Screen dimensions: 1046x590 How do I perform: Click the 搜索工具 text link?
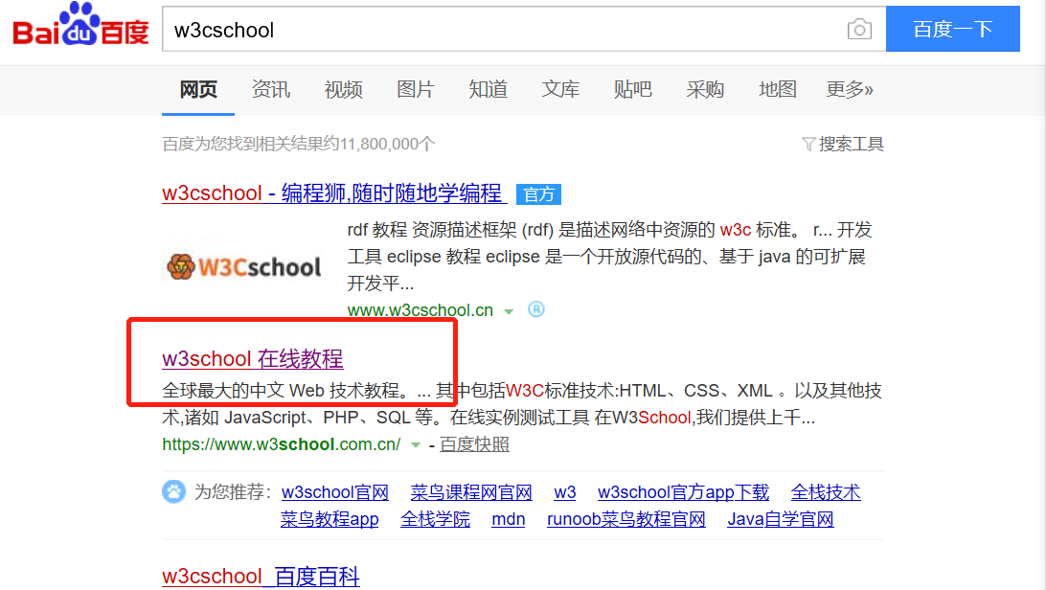(852, 144)
